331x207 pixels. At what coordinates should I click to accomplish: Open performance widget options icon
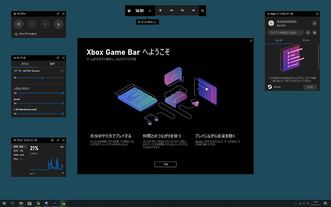[52, 140]
